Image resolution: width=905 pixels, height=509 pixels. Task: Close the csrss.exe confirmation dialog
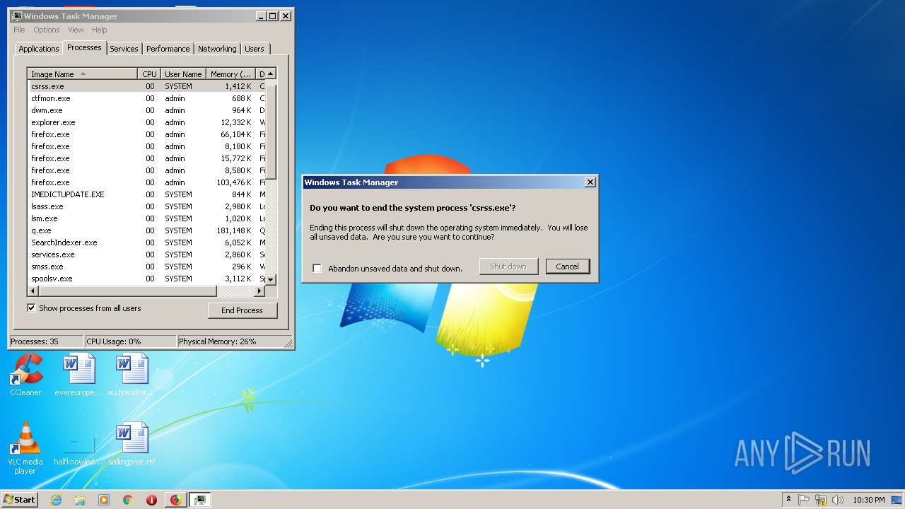(590, 182)
